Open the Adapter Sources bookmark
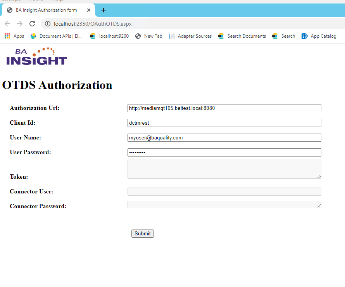The image size is (345, 287). coord(190,36)
